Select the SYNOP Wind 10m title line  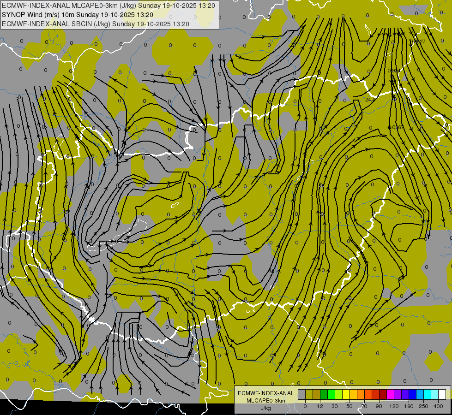[77, 15]
